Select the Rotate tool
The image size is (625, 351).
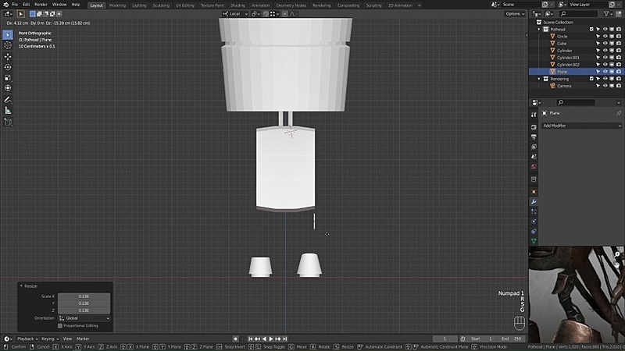coord(8,67)
